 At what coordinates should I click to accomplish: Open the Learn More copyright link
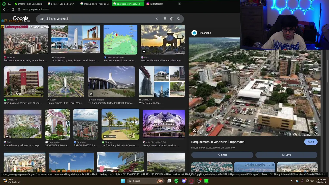pyautogui.click(x=230, y=148)
